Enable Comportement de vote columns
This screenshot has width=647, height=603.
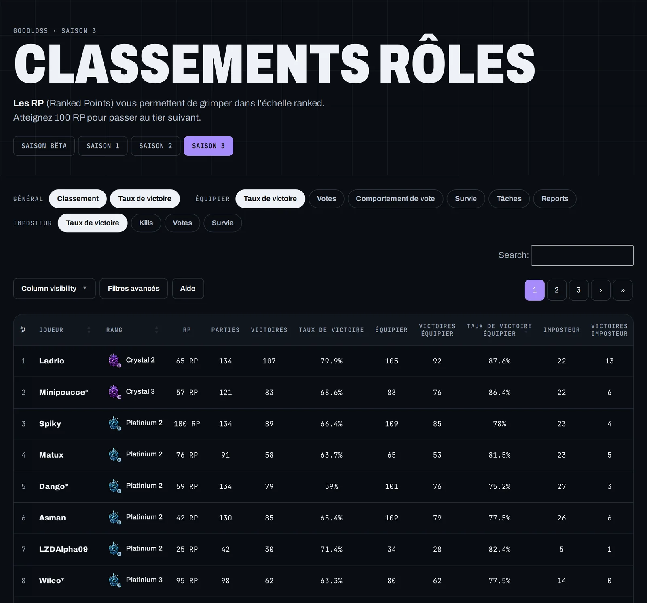coord(395,199)
